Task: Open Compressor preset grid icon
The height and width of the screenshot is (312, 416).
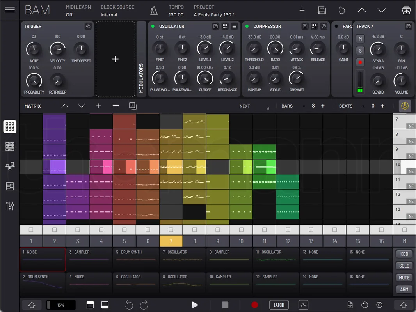Action: [315, 26]
